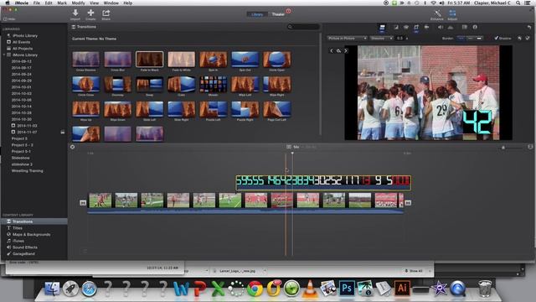The height and width of the screenshot is (302, 536).
Task: Click the timeline start transition icon
Action: click(x=83, y=203)
